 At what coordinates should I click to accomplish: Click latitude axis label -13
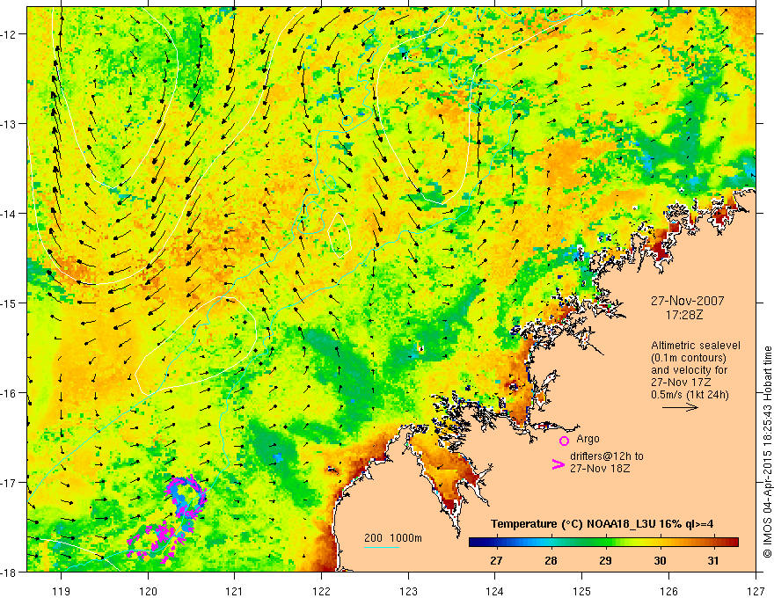click(x=10, y=123)
